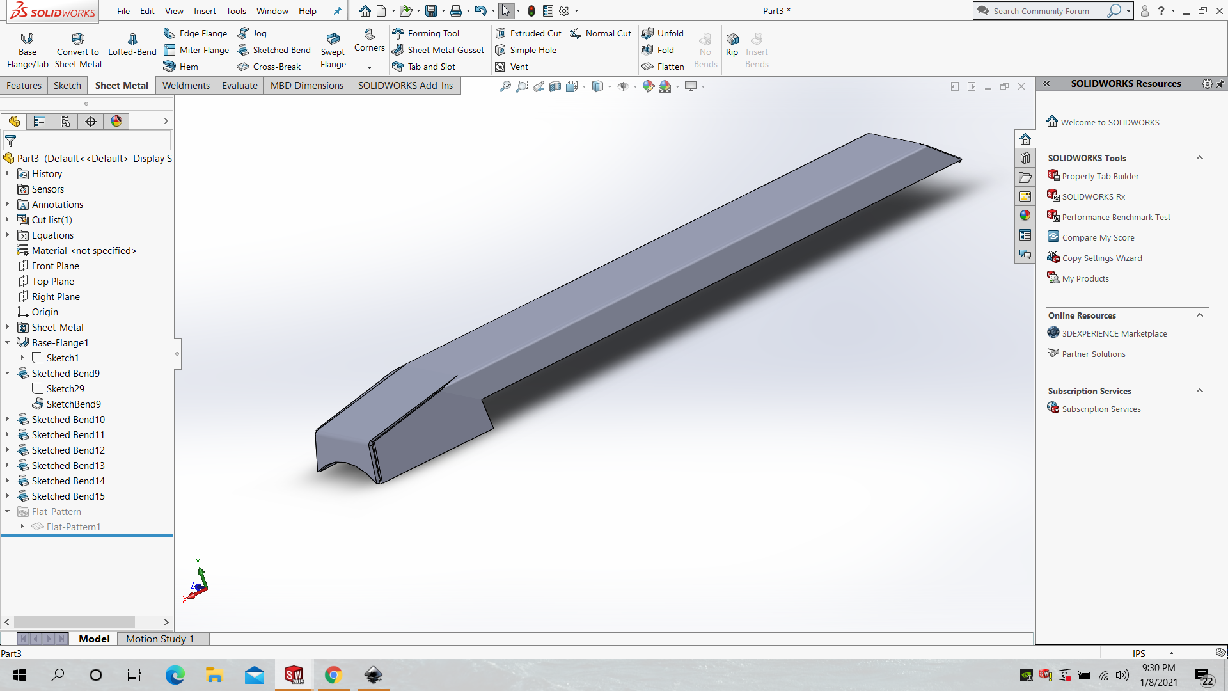Launch the Performance Benchmark Test

[1116, 218]
